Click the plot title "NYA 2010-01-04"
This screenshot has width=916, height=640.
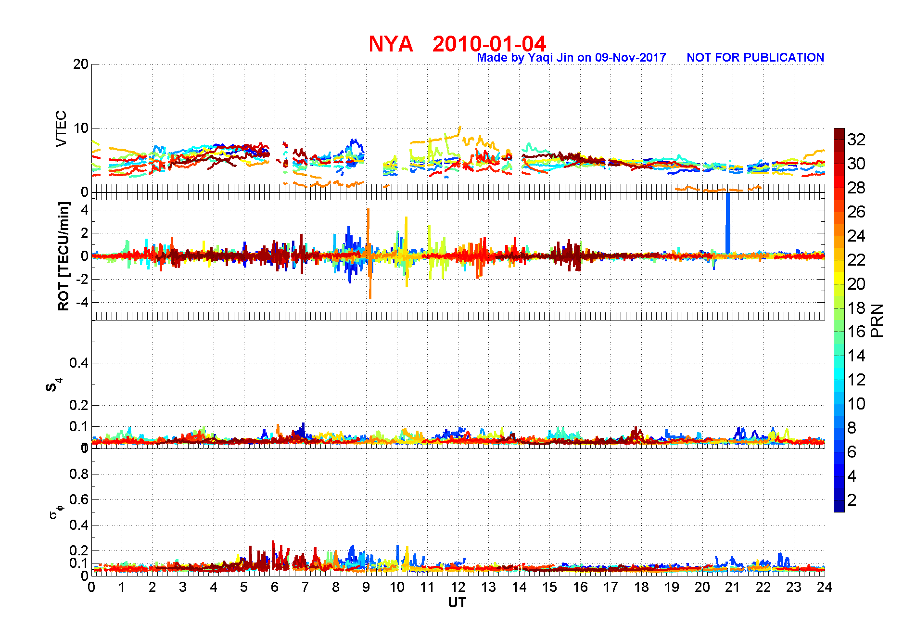tap(457, 44)
